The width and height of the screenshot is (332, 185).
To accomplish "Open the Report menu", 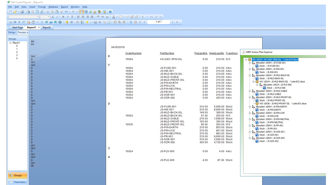I will coord(64,7).
